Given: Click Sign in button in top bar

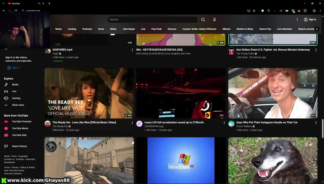Looking at the screenshot, I should 310,20.
